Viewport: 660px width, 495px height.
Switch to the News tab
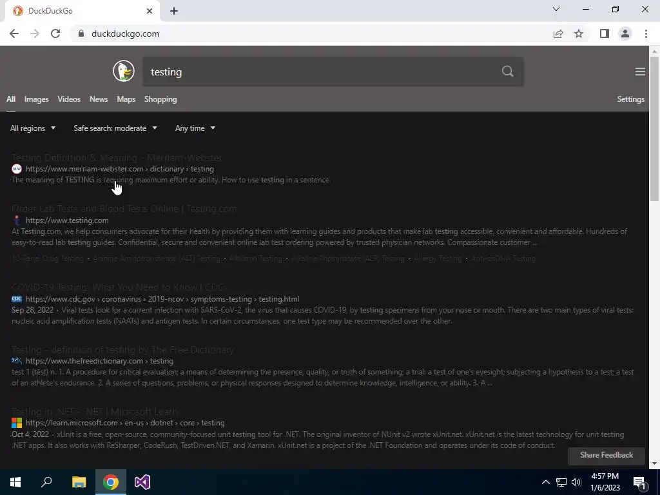[99, 99]
